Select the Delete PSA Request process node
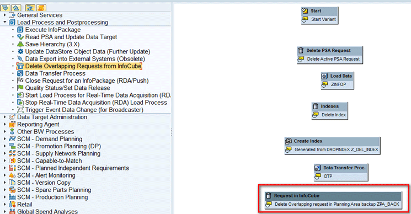 coord(330,55)
